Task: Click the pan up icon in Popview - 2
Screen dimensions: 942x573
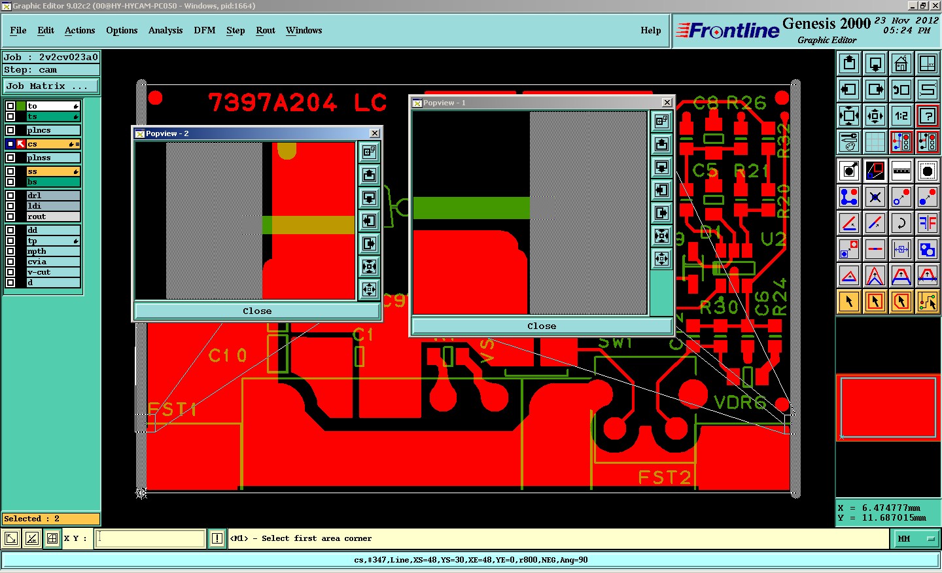Action: [370, 175]
